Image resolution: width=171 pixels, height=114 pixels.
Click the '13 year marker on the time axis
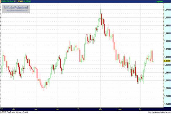click(78, 109)
